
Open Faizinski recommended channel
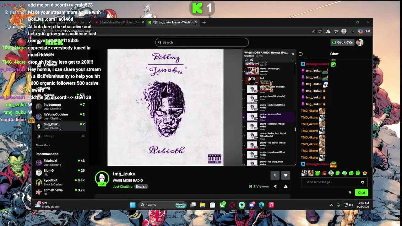point(60,163)
